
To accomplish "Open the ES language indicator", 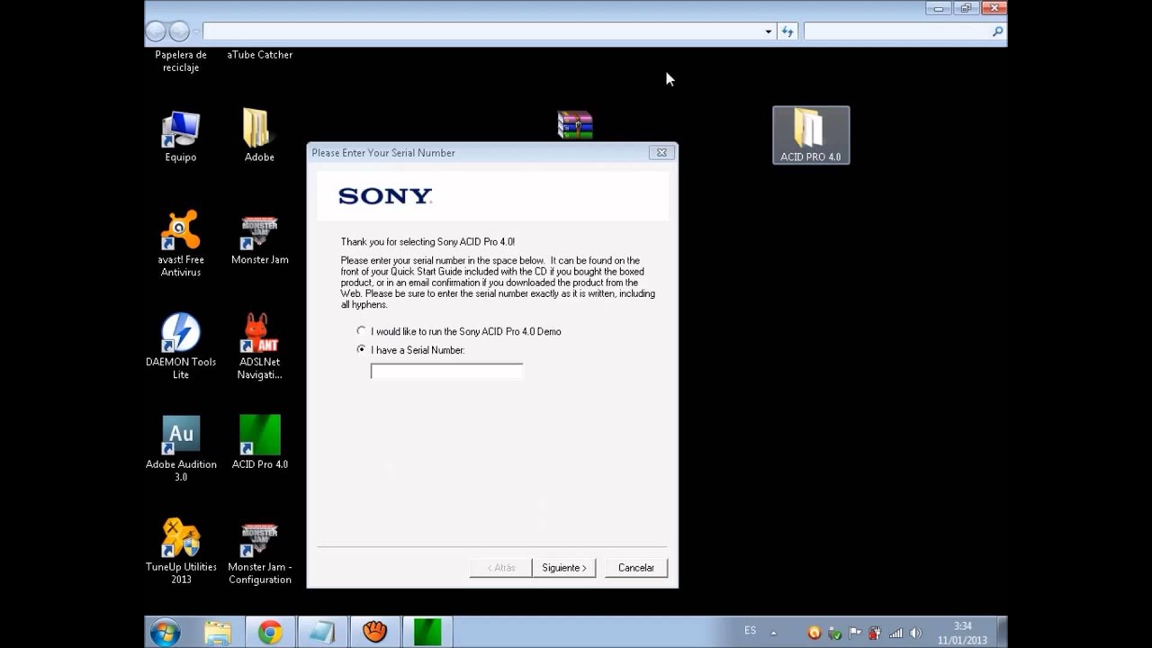I will pos(750,631).
